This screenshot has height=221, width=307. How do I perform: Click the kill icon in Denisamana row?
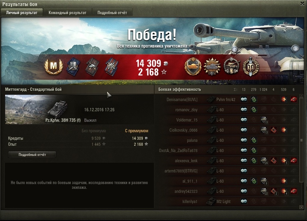coord(293,99)
